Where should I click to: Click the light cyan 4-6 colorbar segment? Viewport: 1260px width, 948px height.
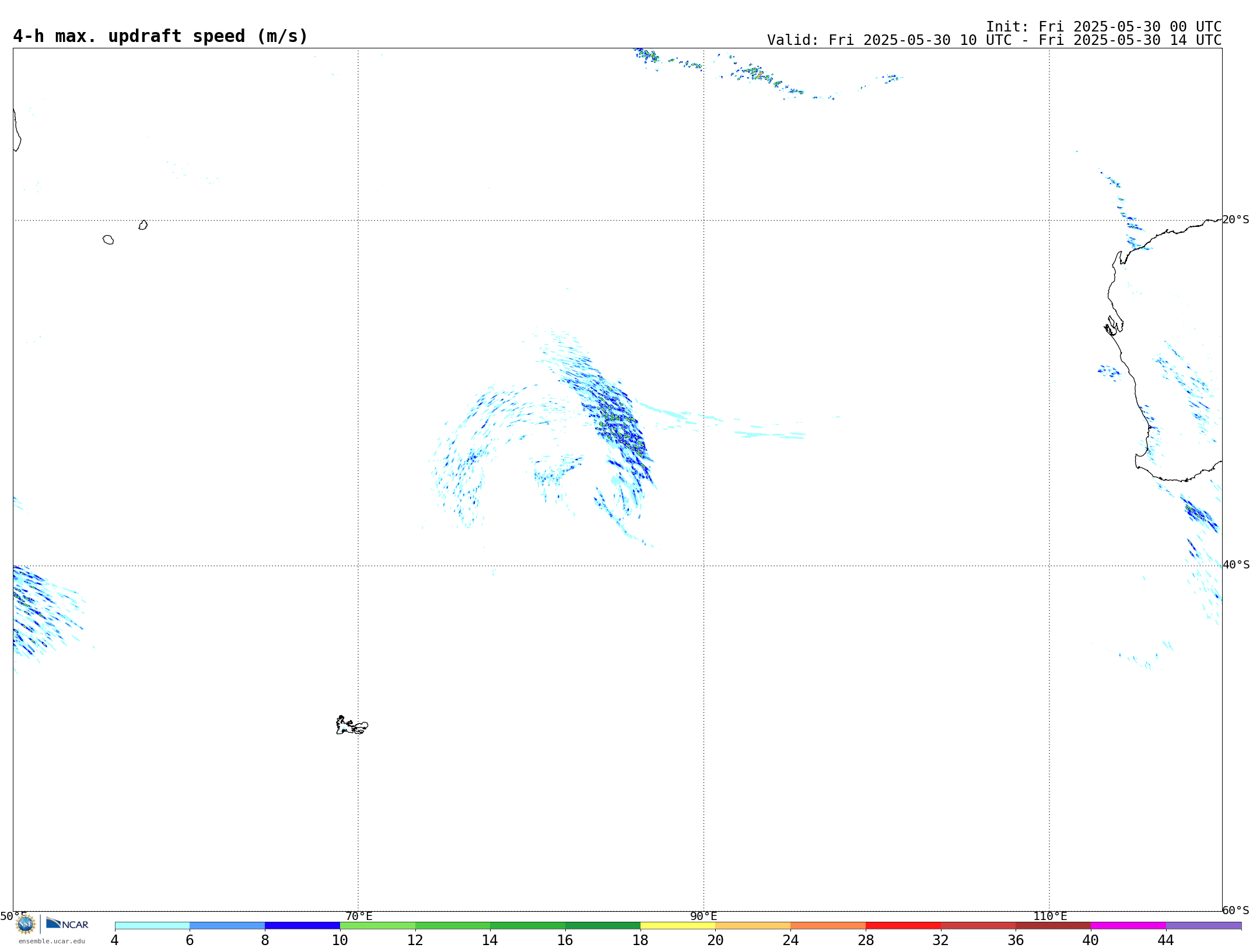point(152,925)
